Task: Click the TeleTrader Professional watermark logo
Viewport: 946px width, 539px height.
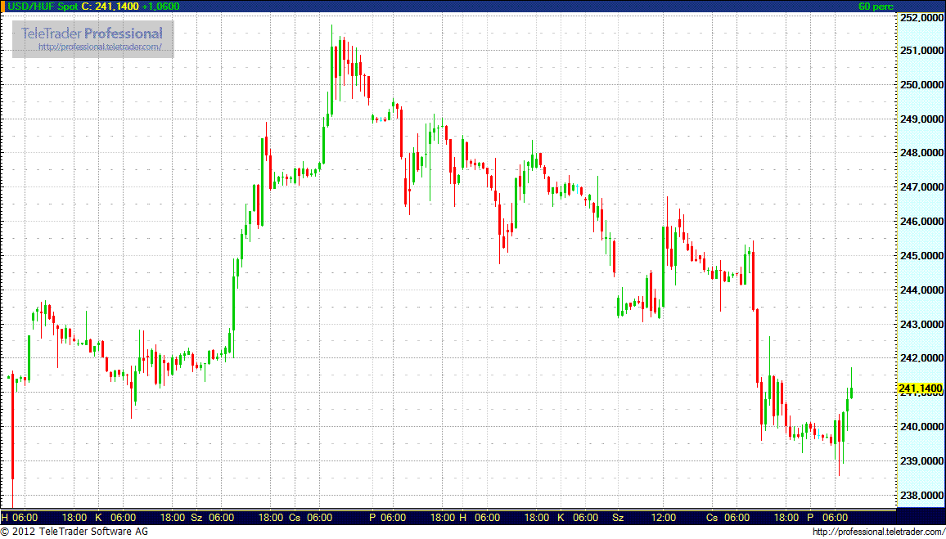Action: click(92, 34)
